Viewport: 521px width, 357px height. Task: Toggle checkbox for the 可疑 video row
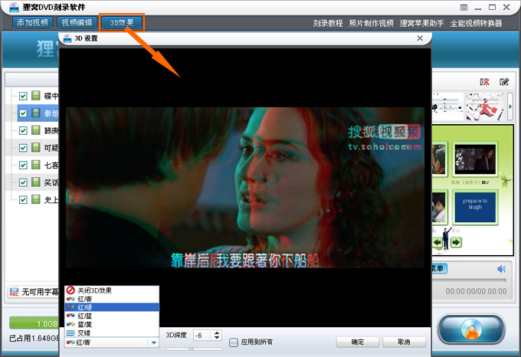click(x=23, y=148)
